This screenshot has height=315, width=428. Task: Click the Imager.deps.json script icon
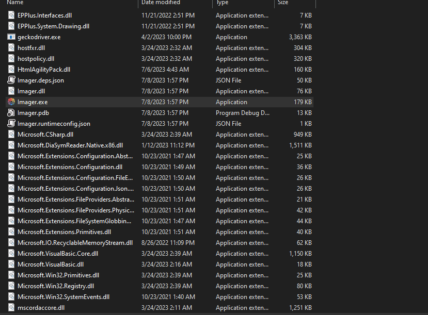11,80
